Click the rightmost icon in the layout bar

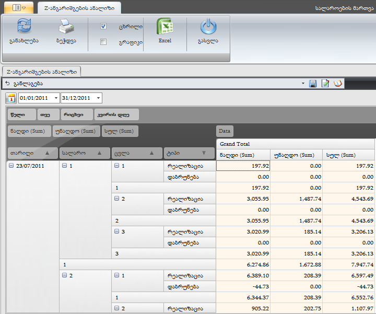point(338,84)
